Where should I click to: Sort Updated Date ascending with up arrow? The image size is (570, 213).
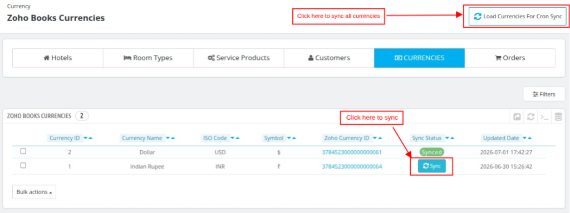click(530, 138)
